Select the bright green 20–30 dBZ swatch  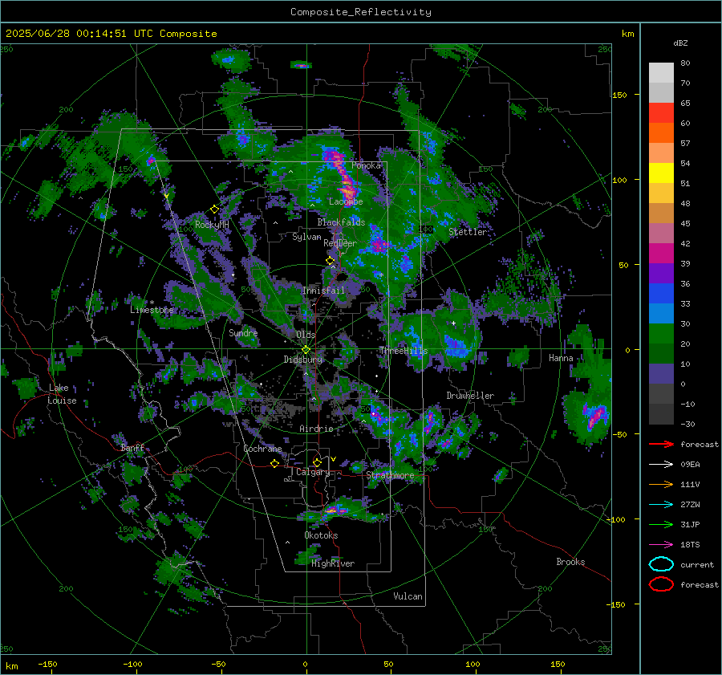coord(661,334)
